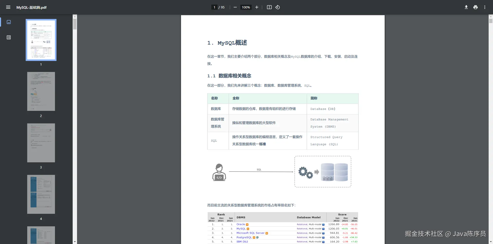The height and width of the screenshot is (244, 493).
Task: Select the 100% zoom level field
Action: 246,7
